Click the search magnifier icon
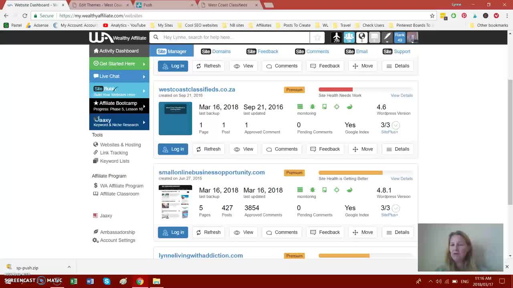 point(156,37)
